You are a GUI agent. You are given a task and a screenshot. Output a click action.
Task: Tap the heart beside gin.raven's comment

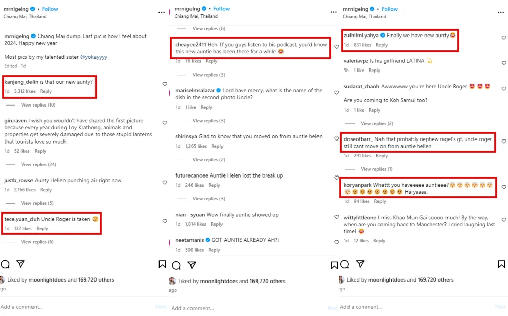(165, 123)
